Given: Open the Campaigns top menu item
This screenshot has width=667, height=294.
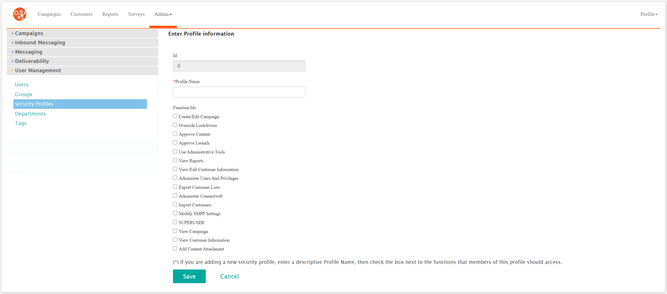Looking at the screenshot, I should pos(49,14).
